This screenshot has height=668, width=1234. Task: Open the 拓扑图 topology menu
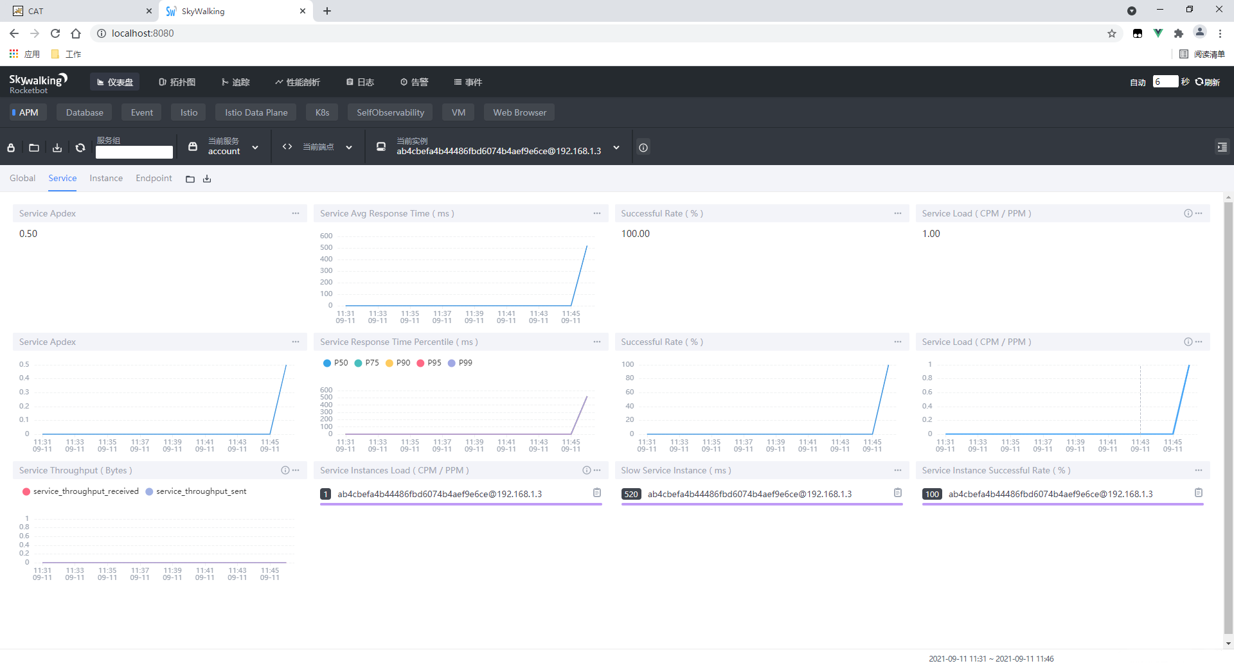[177, 82]
